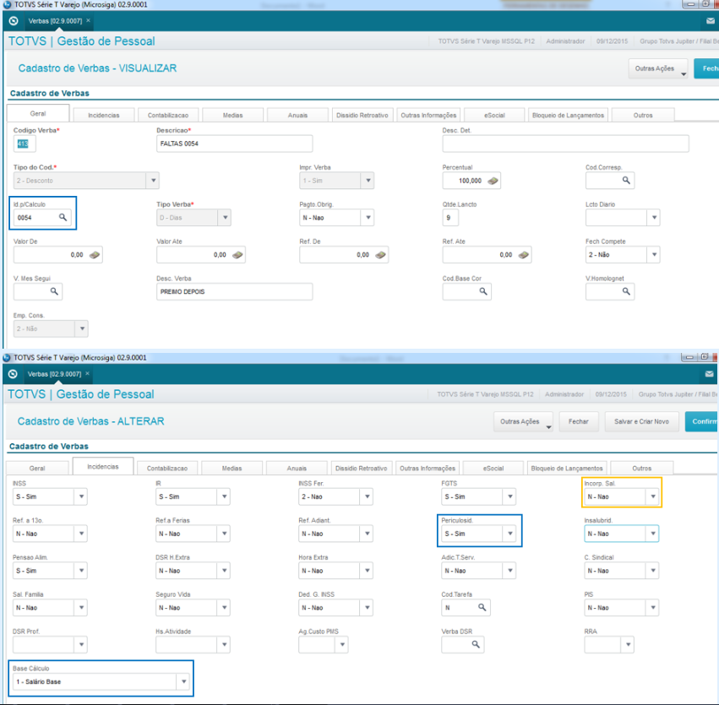The image size is (719, 705).
Task: Click search icon in Id.p/Calculo field
Action: 63,217
